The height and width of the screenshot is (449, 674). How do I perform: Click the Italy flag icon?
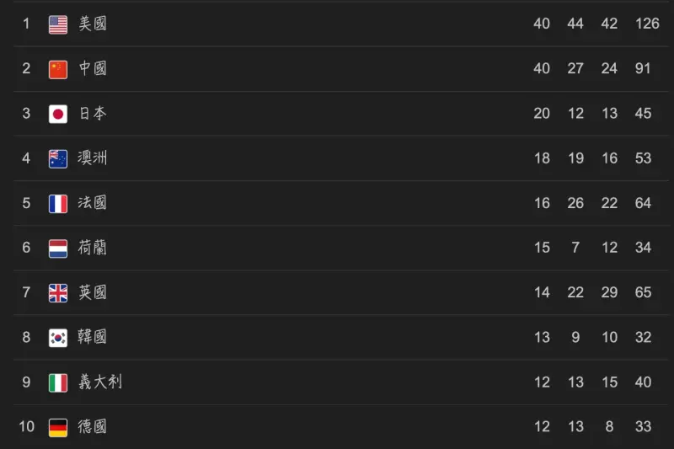tap(58, 382)
